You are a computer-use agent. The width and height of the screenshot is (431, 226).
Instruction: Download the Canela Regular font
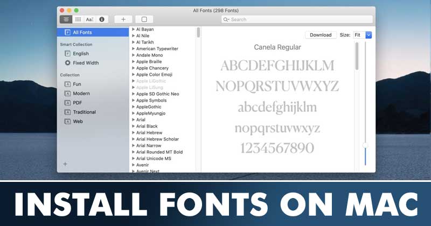pos(321,35)
